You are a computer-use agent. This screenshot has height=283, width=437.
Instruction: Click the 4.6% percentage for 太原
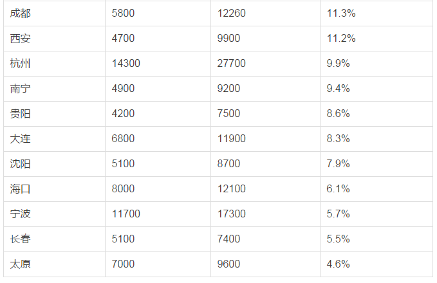point(339,264)
